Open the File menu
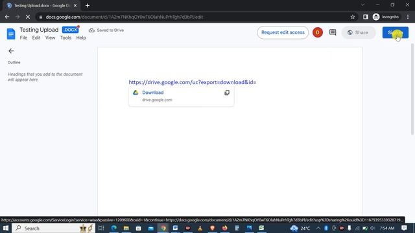The width and height of the screenshot is (415, 233). coord(23,38)
